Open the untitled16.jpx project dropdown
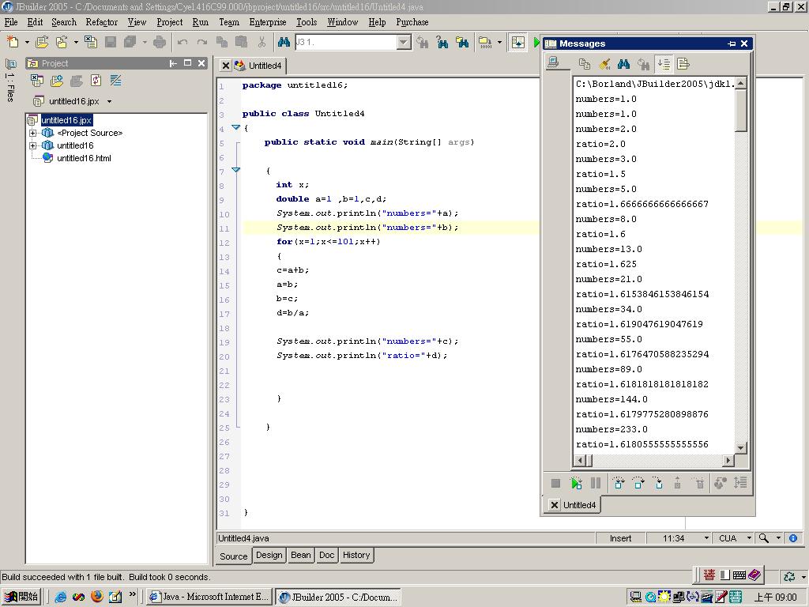The height and width of the screenshot is (607, 809). pos(109,101)
